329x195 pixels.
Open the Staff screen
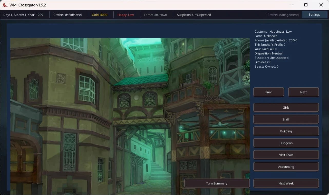[x=286, y=119]
